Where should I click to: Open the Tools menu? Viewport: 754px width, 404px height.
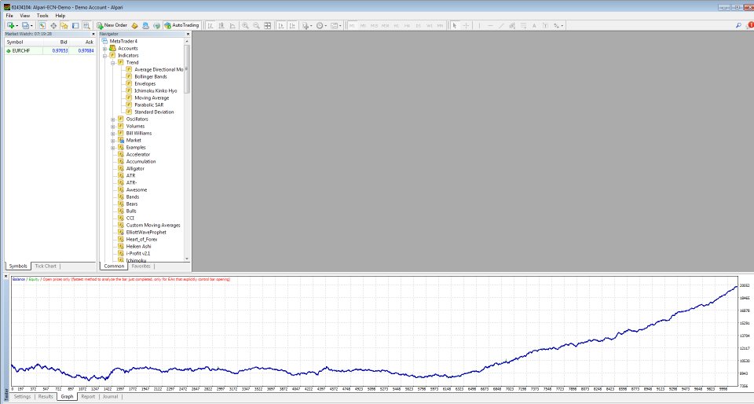(42, 16)
